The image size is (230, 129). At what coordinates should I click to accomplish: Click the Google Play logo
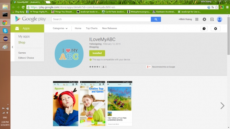pos(31,19)
